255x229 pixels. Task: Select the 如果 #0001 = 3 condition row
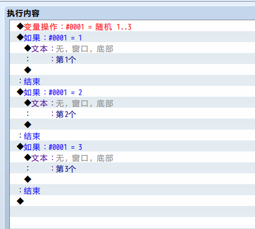[x=132, y=146]
